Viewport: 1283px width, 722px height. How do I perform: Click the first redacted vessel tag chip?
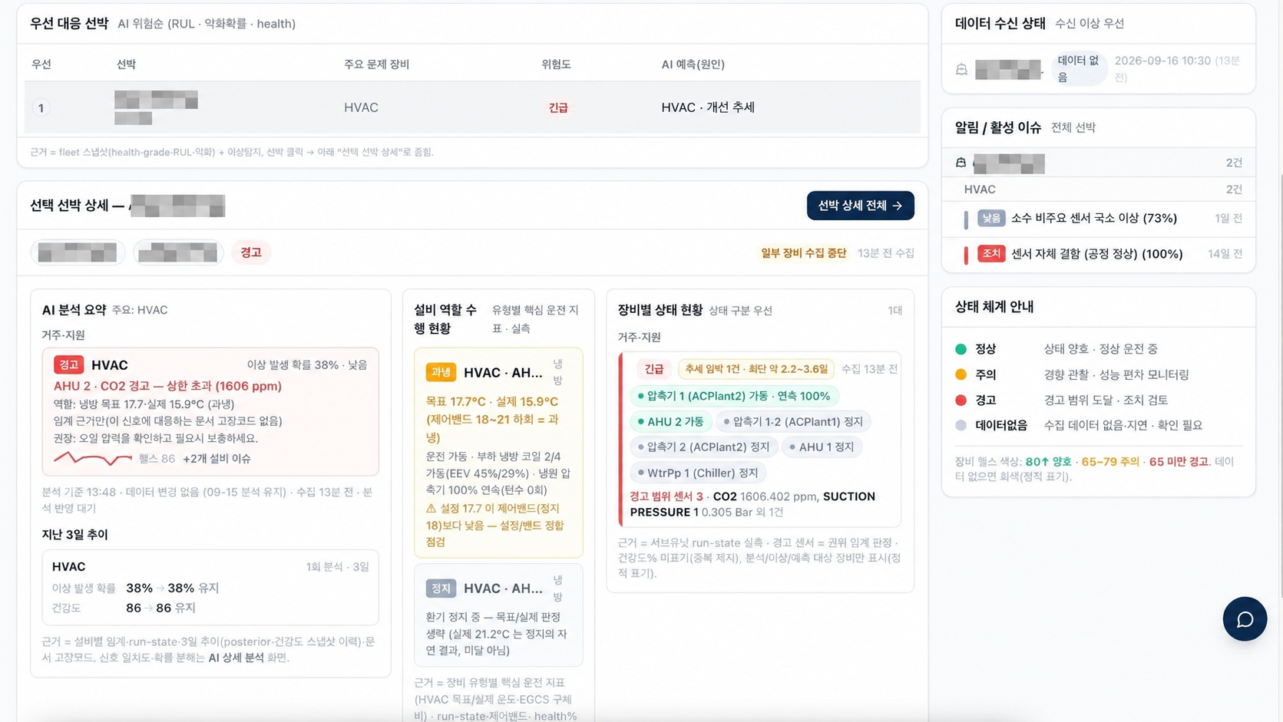coord(78,252)
